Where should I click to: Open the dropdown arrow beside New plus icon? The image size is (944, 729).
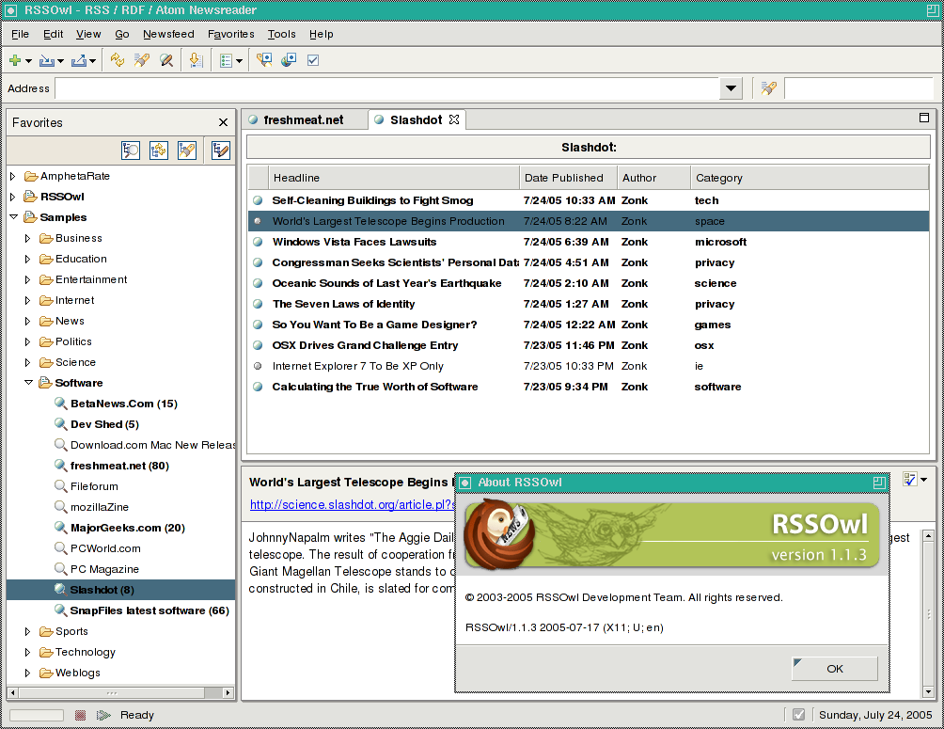(28, 61)
